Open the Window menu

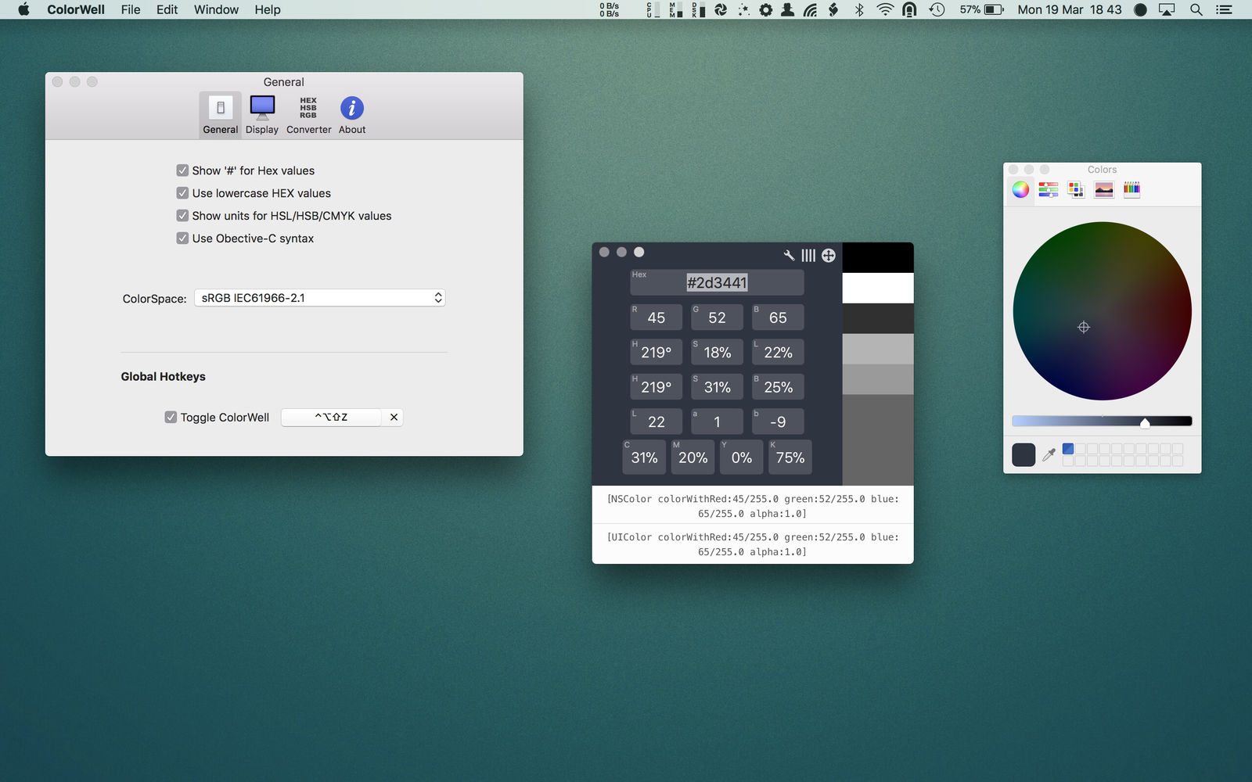pyautogui.click(x=216, y=9)
